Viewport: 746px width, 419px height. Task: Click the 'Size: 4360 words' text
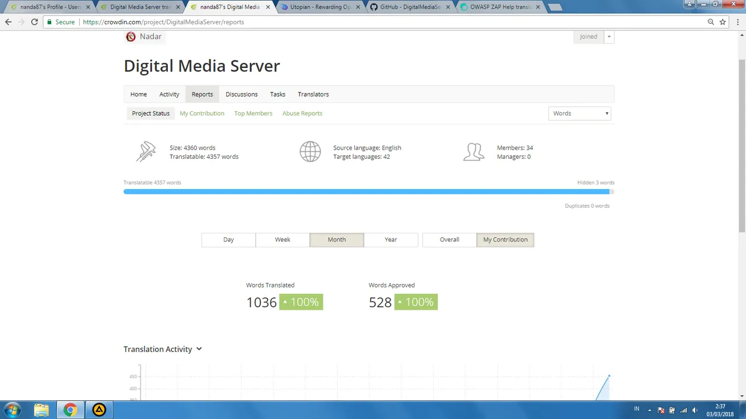click(x=192, y=148)
